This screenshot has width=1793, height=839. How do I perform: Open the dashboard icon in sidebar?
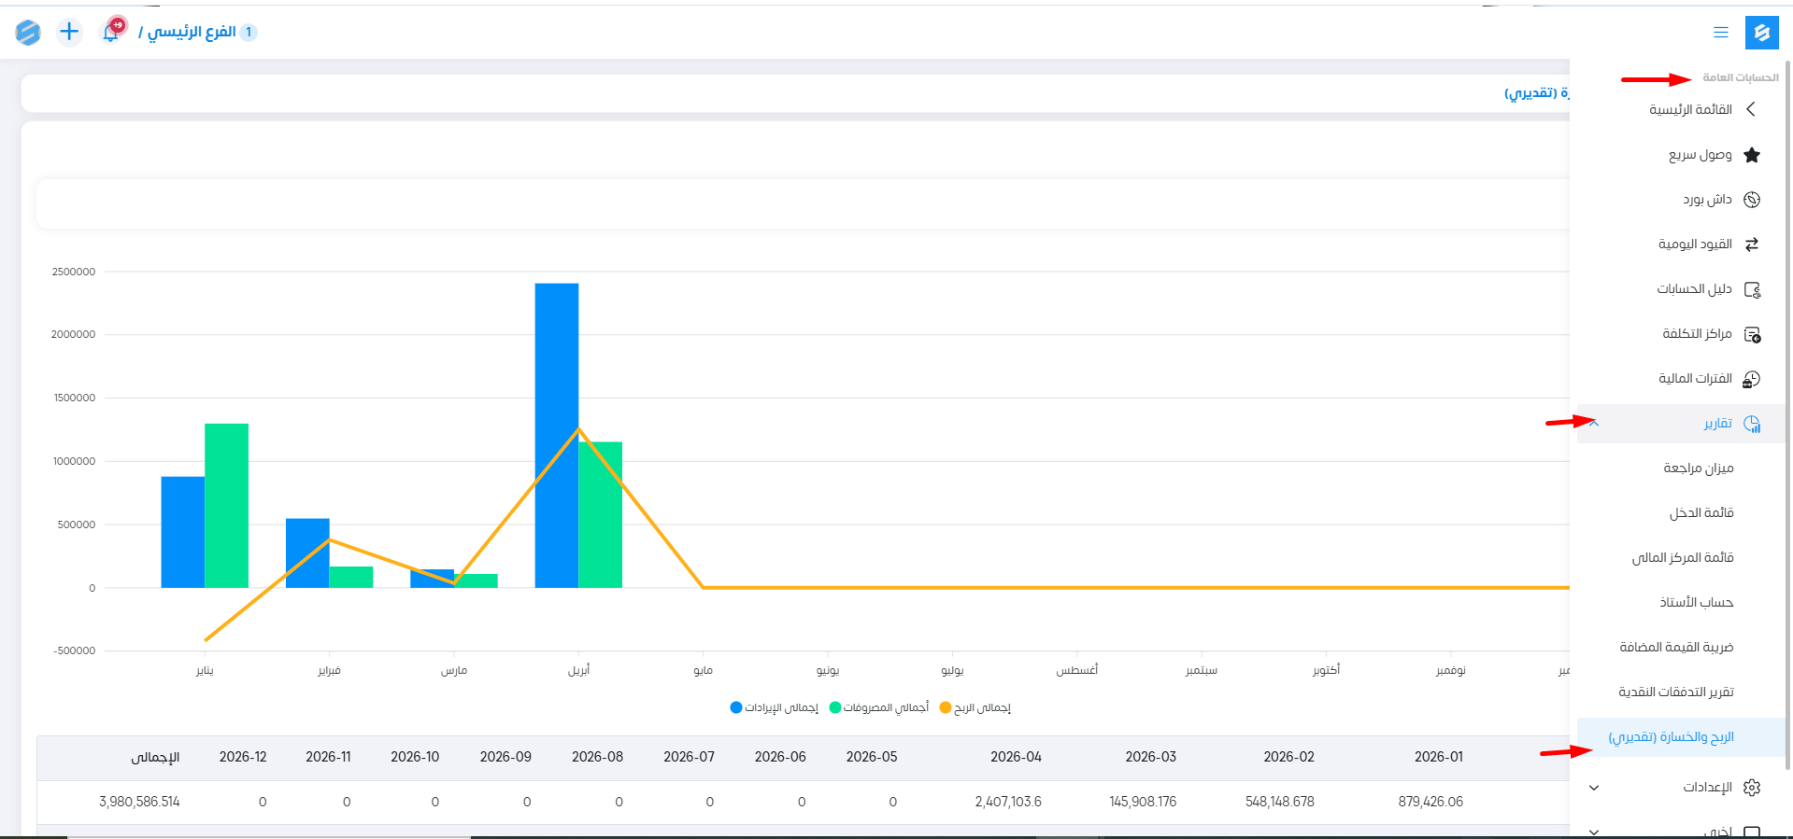tap(1752, 200)
